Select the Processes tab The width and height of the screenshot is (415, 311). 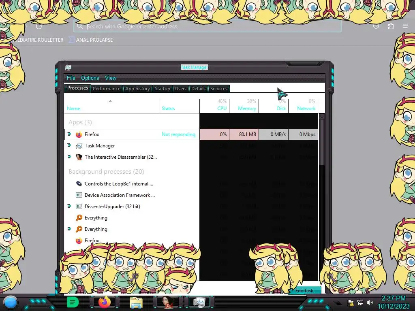(x=77, y=88)
